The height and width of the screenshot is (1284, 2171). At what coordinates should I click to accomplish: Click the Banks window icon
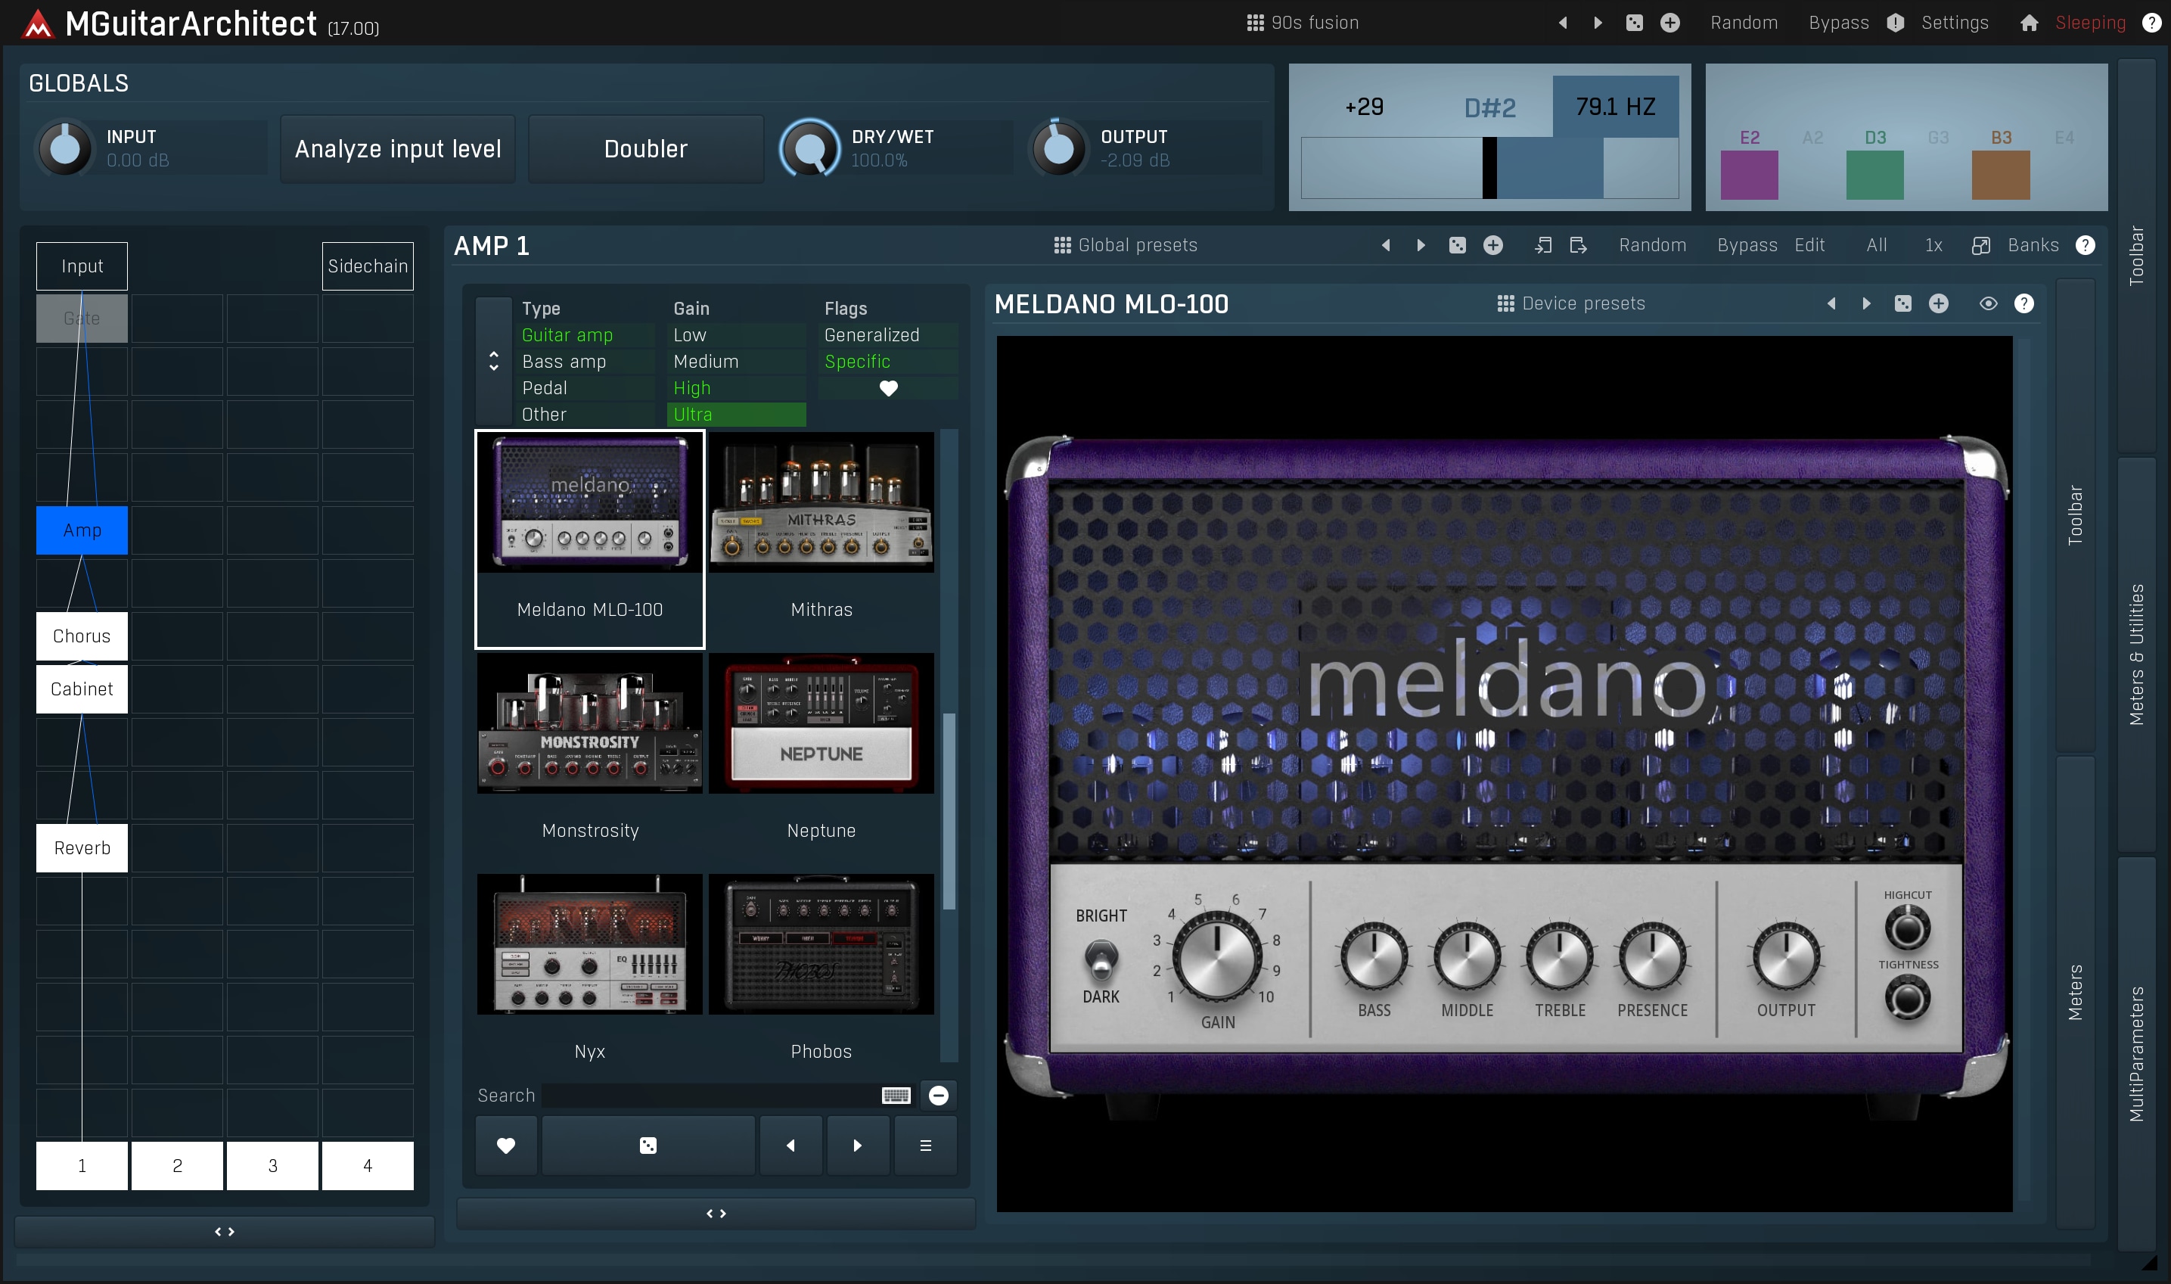tap(1980, 246)
